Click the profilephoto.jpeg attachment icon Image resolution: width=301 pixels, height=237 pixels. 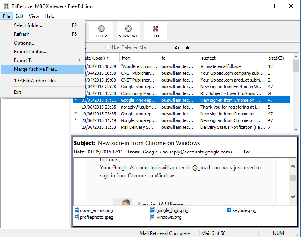tap(76, 217)
